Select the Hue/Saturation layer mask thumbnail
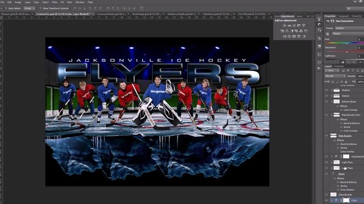Screen dimensions: 364x204 click(x=346, y=156)
